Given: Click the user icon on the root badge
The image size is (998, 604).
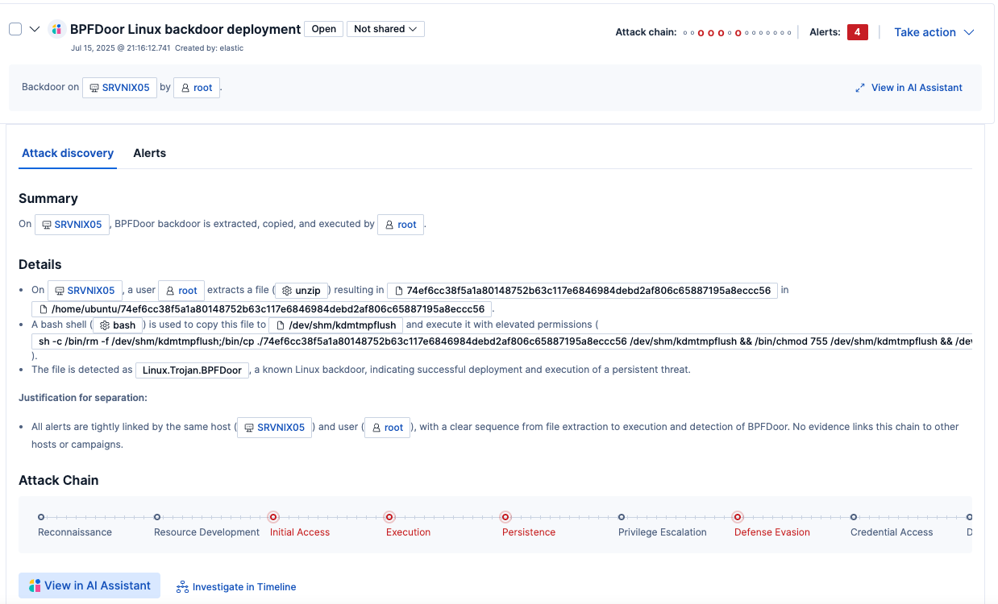Looking at the screenshot, I should coord(184,87).
